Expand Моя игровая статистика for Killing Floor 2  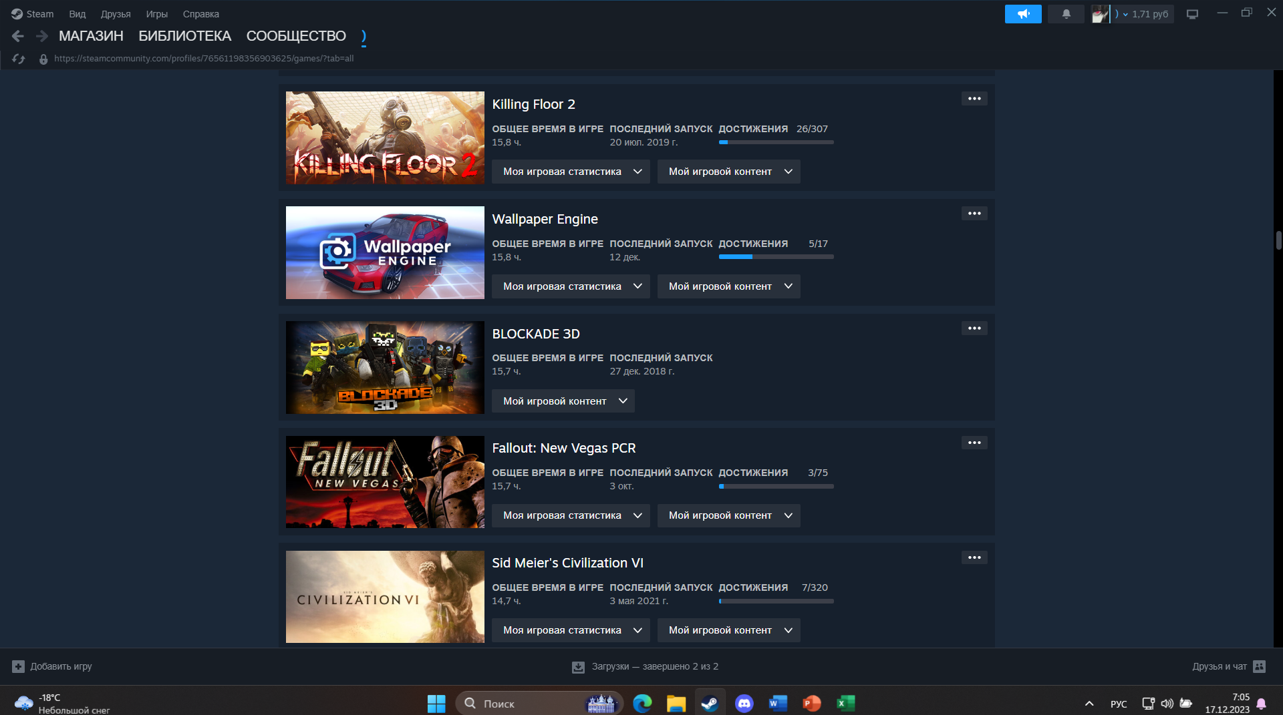[x=571, y=172]
